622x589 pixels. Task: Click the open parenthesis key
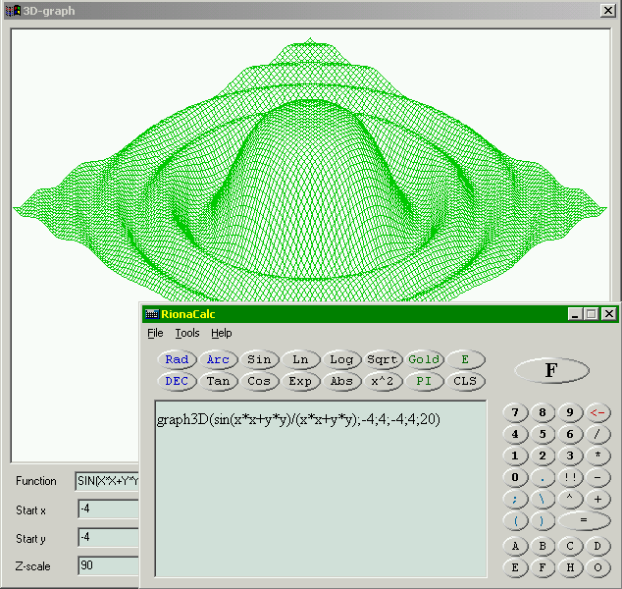(515, 520)
